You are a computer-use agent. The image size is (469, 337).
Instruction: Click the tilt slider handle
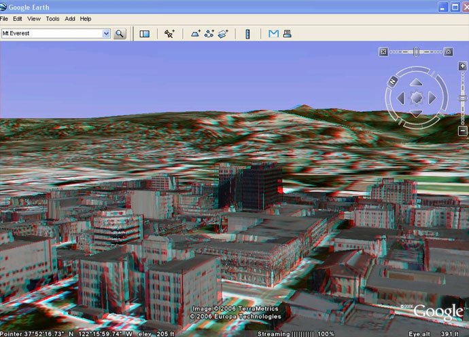click(x=416, y=52)
